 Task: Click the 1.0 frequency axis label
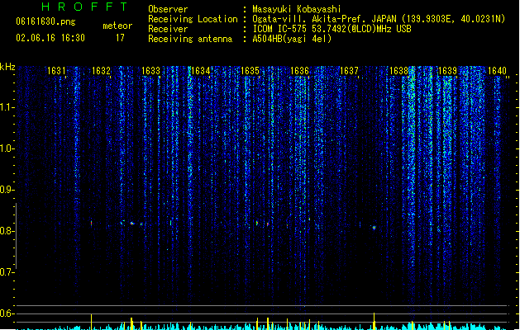click(x=7, y=148)
